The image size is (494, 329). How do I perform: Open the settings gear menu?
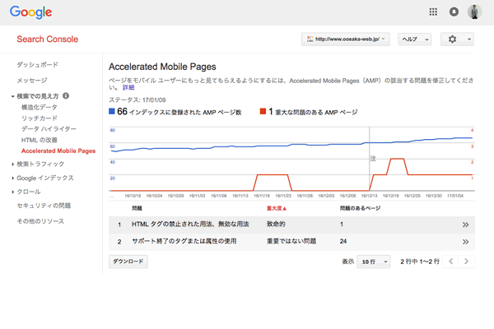(x=457, y=39)
